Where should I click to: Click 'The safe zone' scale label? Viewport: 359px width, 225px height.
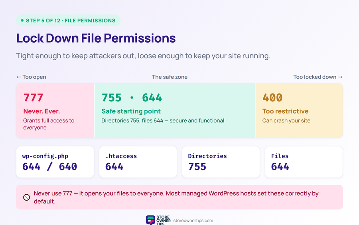click(x=170, y=77)
